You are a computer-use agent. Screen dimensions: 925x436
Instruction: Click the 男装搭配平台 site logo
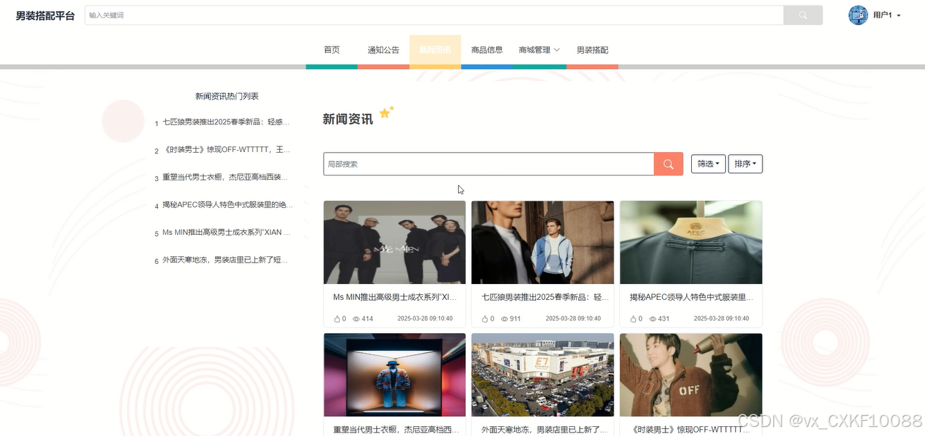(46, 15)
